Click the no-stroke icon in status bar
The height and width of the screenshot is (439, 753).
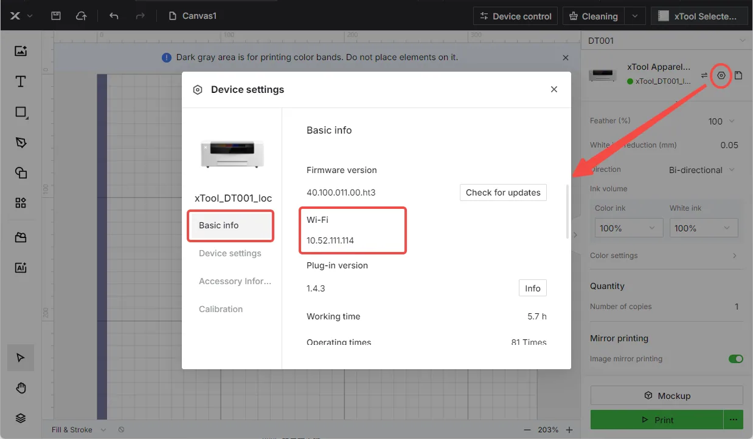pyautogui.click(x=121, y=429)
